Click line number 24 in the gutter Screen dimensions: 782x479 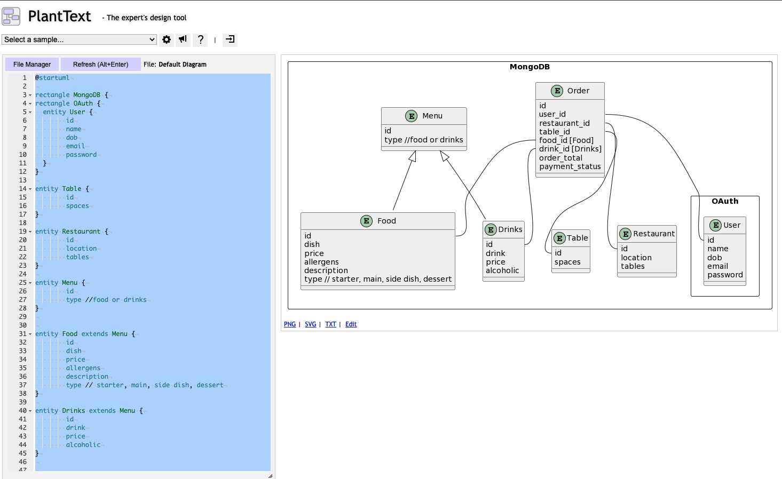[x=23, y=274]
